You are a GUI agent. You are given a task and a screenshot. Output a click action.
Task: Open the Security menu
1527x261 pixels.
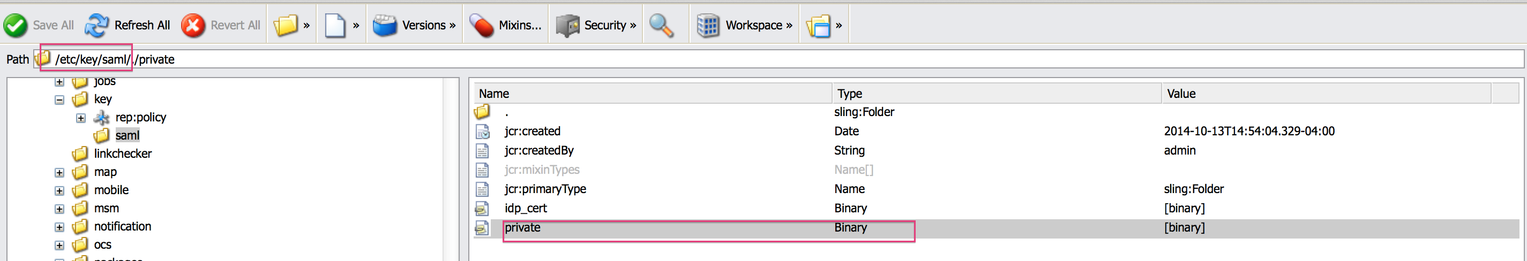(596, 26)
